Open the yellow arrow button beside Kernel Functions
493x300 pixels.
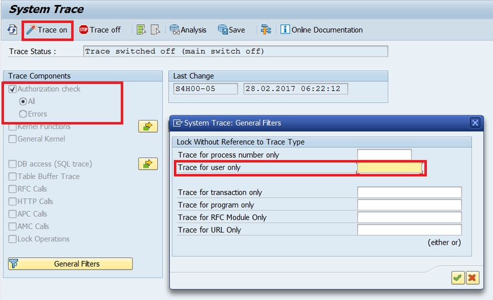[x=147, y=126]
